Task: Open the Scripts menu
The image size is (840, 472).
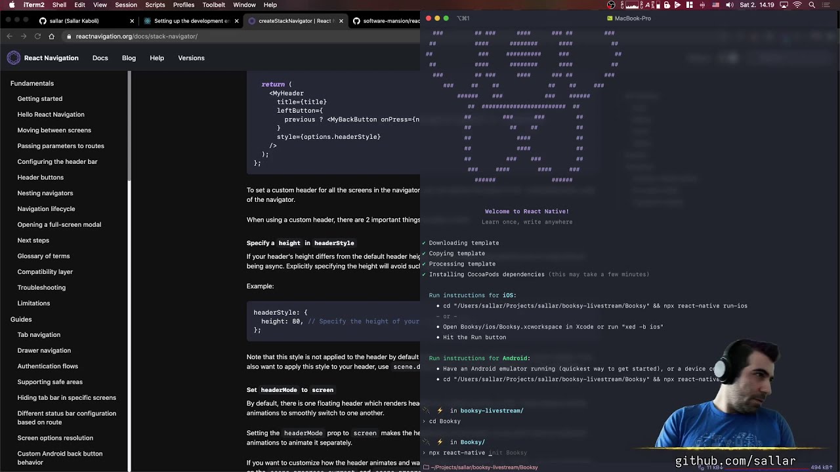Action: (155, 5)
